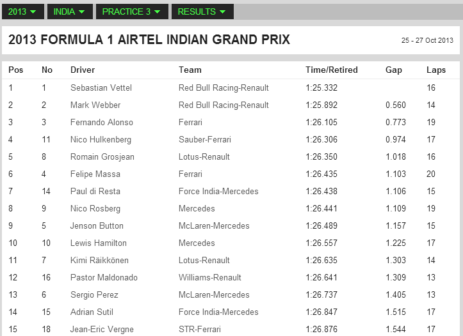Click the Williams-Renault team name
Viewport: 463px width, 336px height.
point(210,278)
